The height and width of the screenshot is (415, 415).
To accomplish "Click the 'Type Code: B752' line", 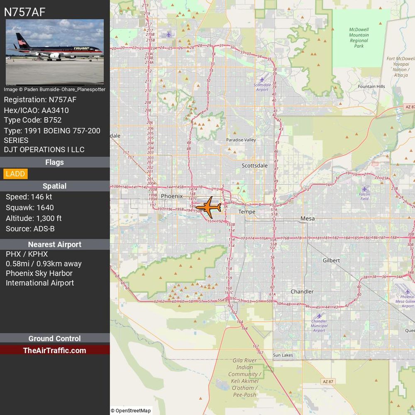I will tap(32, 120).
